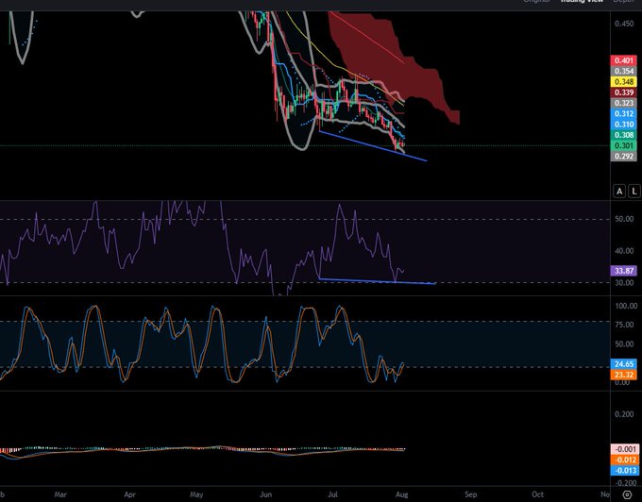Click the gray 0.292 price label

[x=623, y=157]
